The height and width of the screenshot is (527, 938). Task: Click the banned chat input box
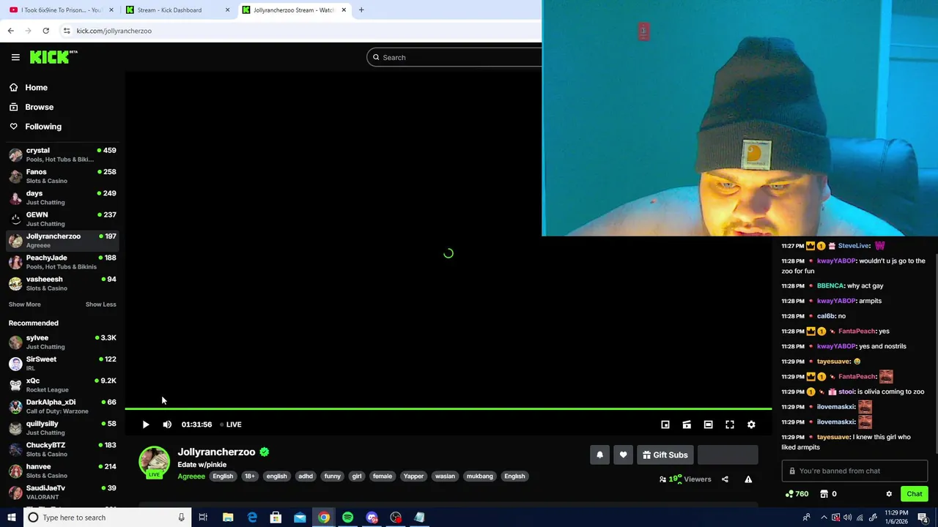tap(854, 471)
